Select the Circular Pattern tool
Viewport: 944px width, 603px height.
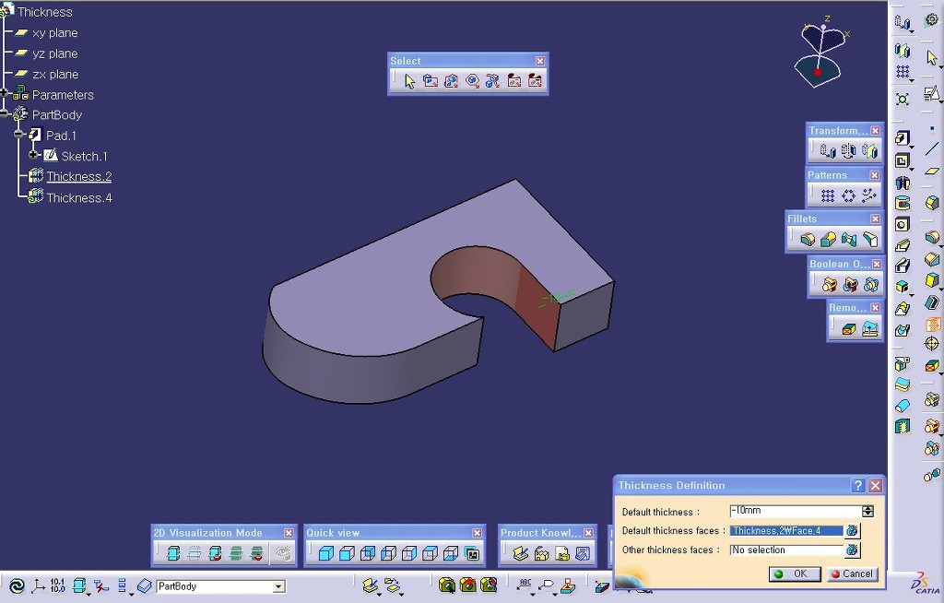(848, 195)
